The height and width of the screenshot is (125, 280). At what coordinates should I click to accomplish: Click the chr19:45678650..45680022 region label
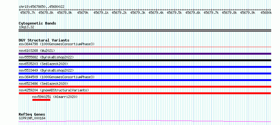[42, 7]
